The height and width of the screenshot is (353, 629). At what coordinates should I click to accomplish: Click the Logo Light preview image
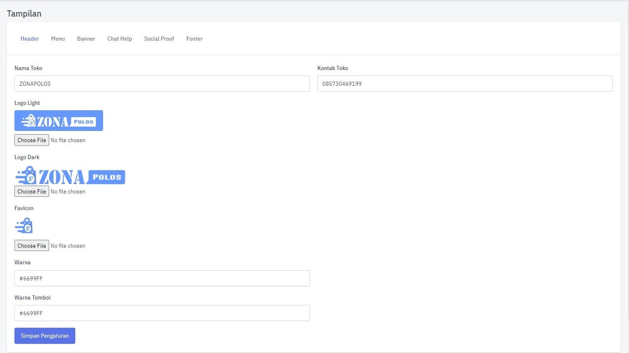coord(58,121)
